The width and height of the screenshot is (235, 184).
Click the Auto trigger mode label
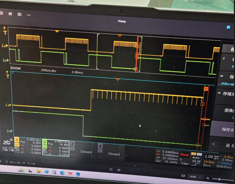pyautogui.click(x=196, y=158)
